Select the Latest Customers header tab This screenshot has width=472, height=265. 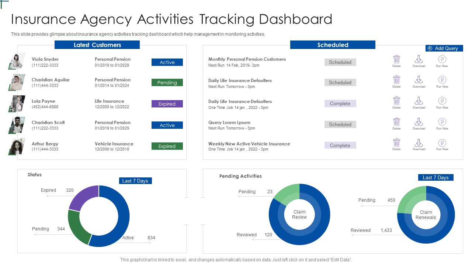[x=97, y=45]
